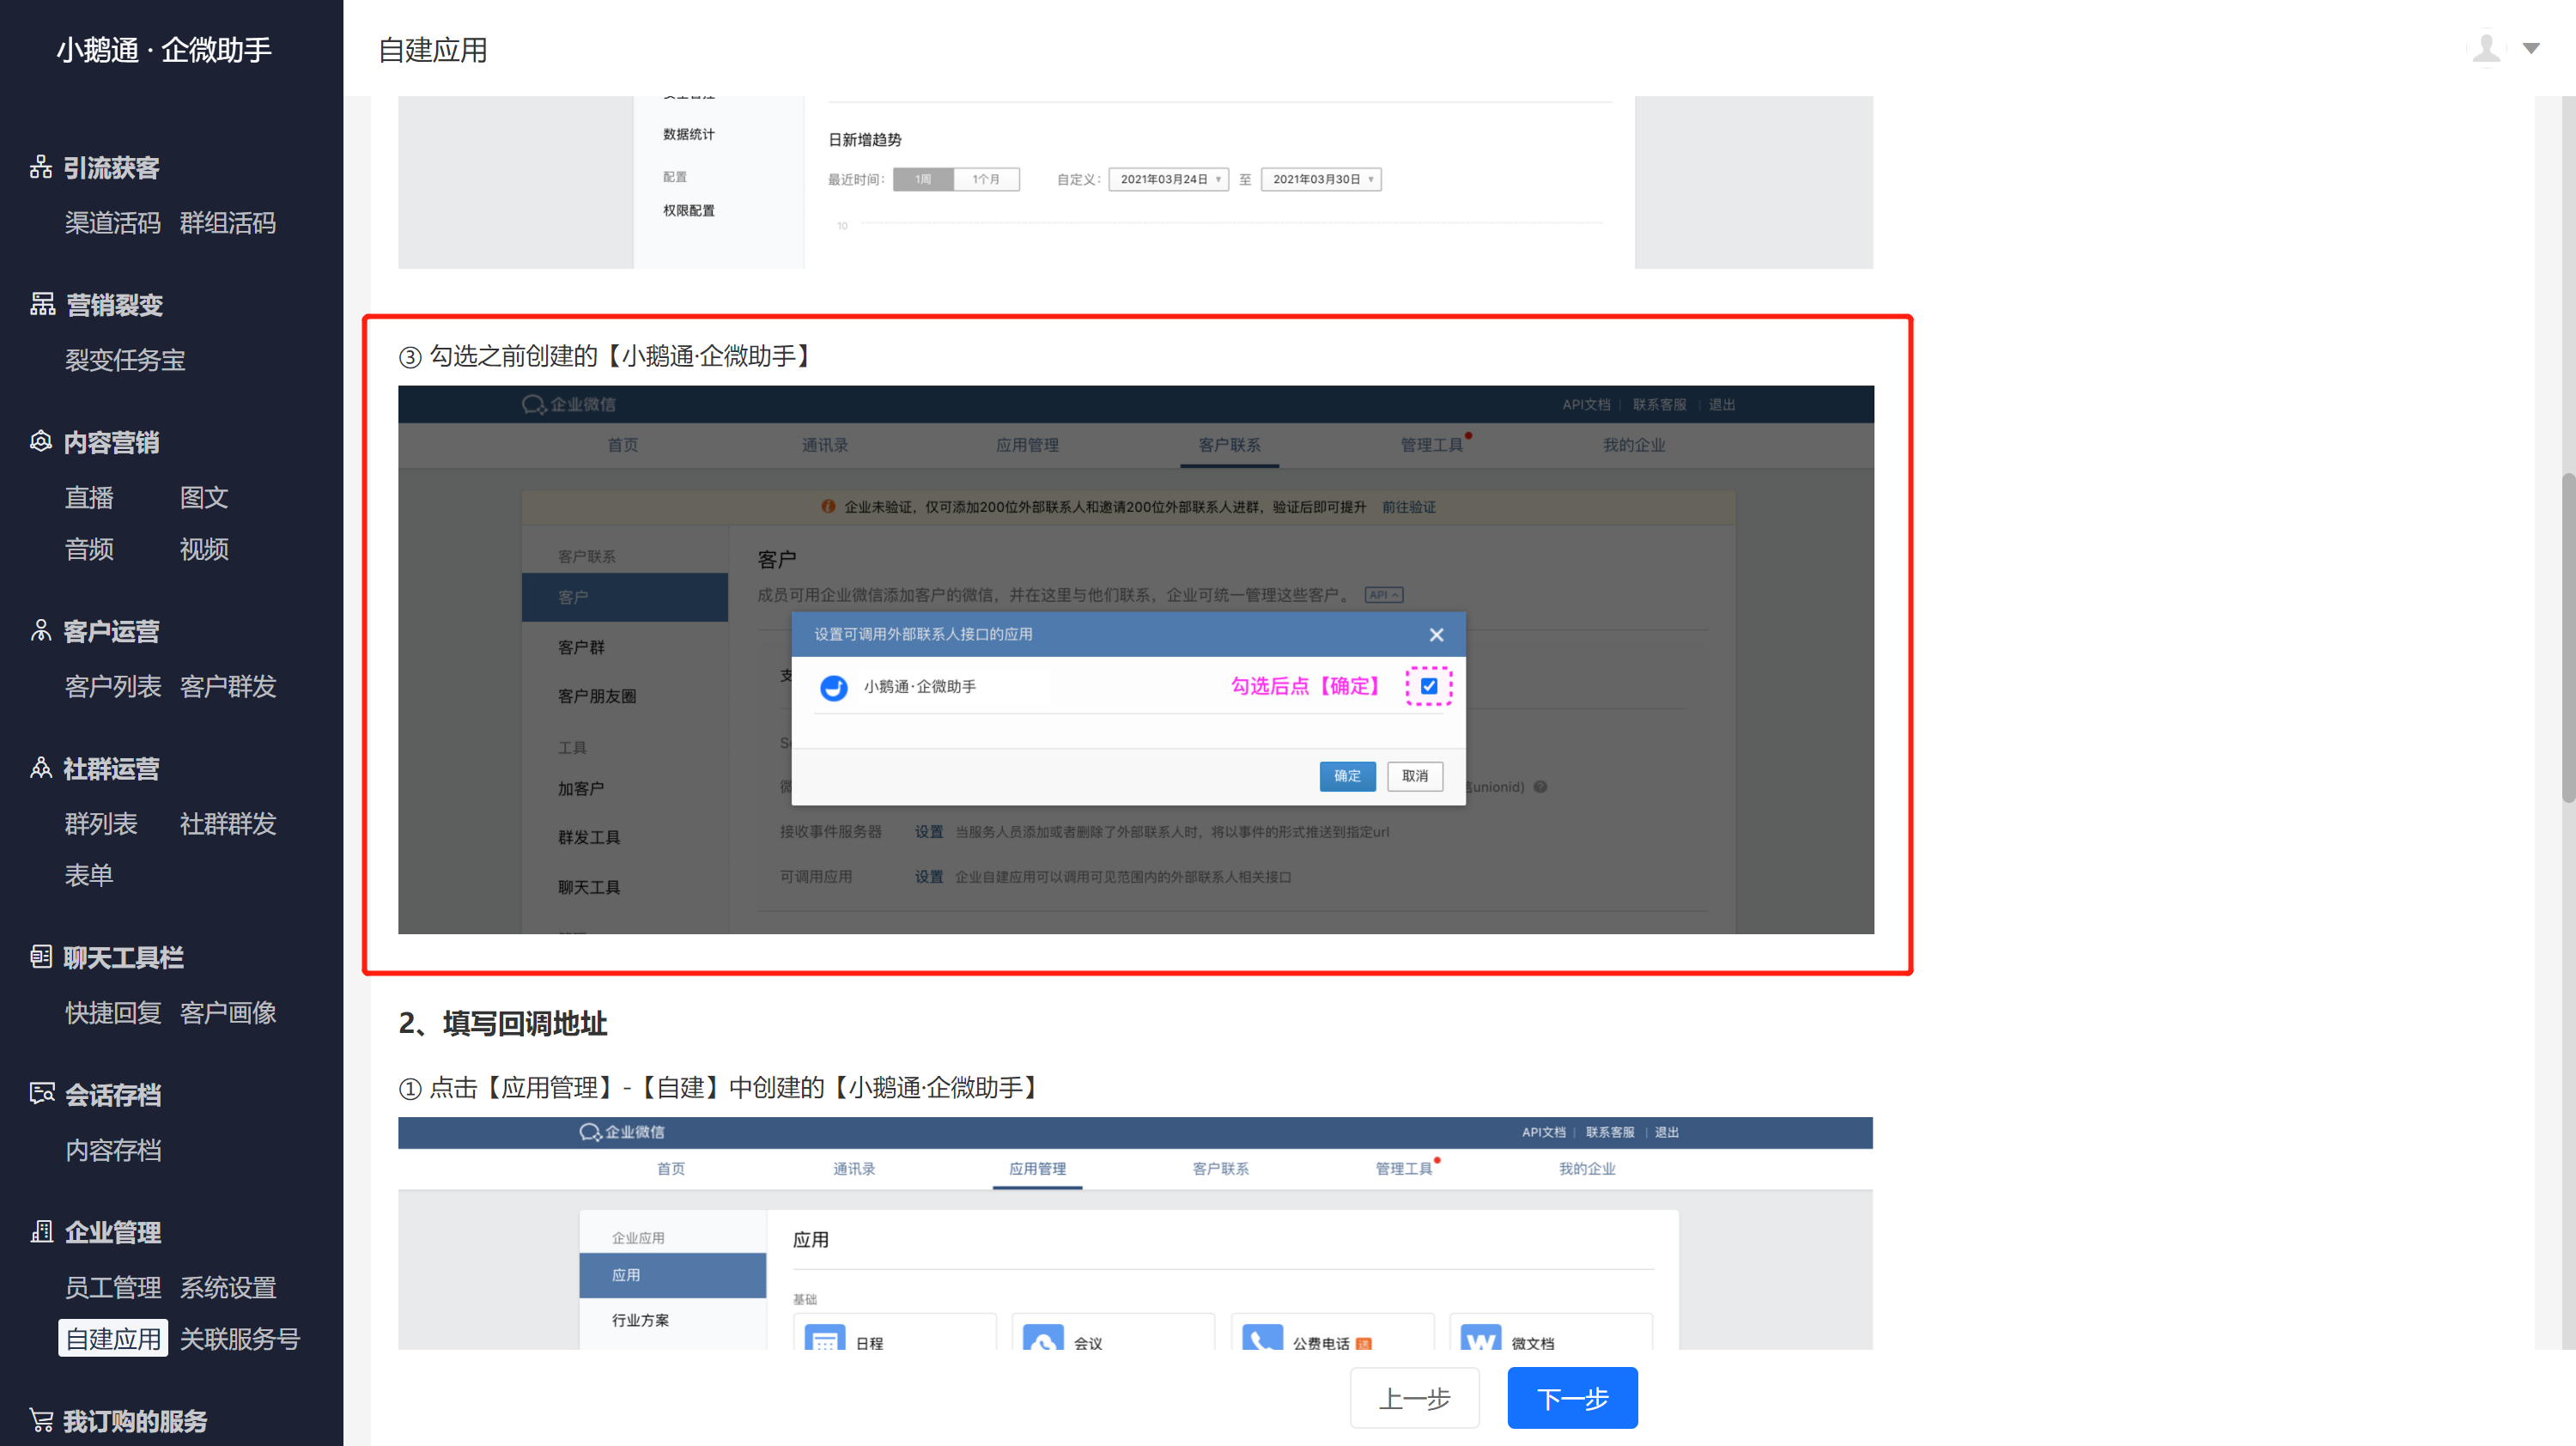
Task: Click the 我订购的服务 section label
Action: pyautogui.click(x=135, y=1420)
